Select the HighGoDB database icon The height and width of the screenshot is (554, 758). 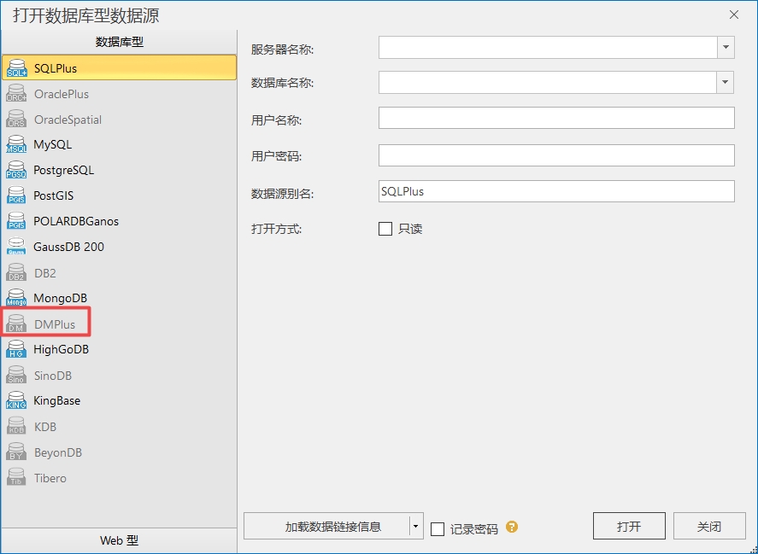pyautogui.click(x=16, y=349)
